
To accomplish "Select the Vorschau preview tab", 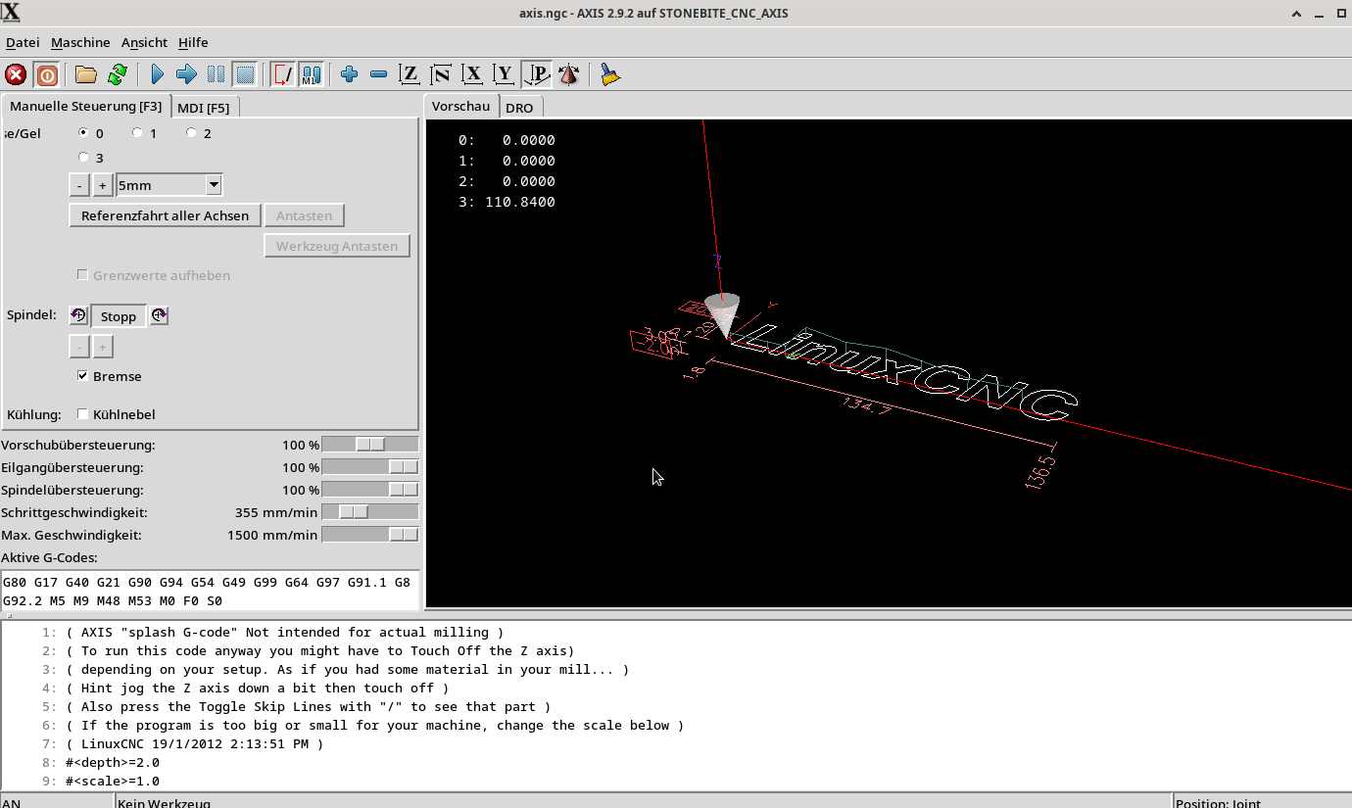I will pos(460,106).
